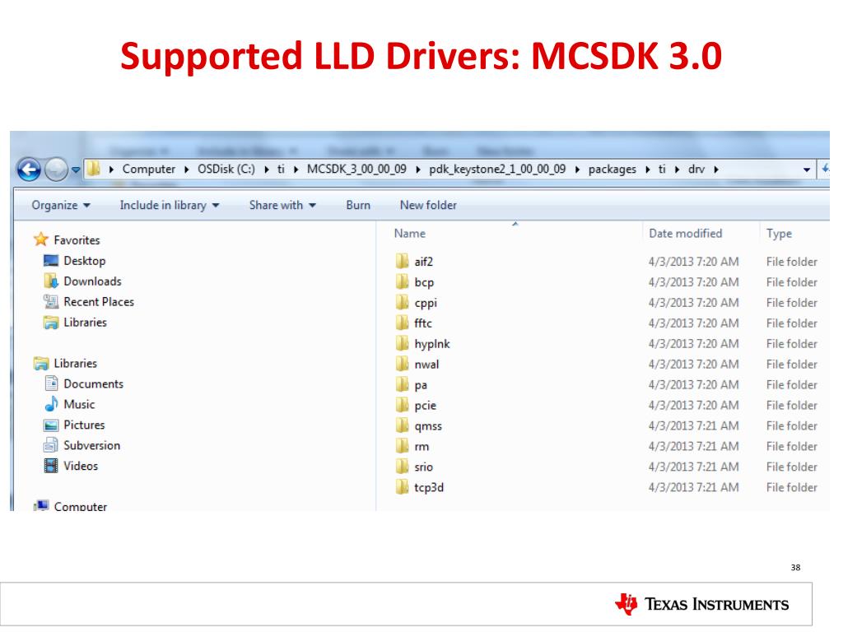The height and width of the screenshot is (632, 843).
Task: Select Computer in the navigation pane
Action: pyautogui.click(x=80, y=506)
